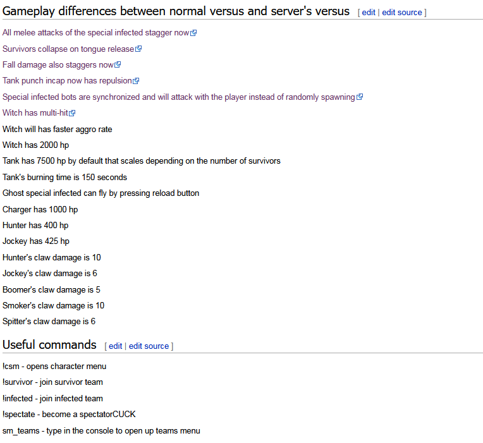Visit 'Tank punch incap now has repulsion' link

point(67,81)
